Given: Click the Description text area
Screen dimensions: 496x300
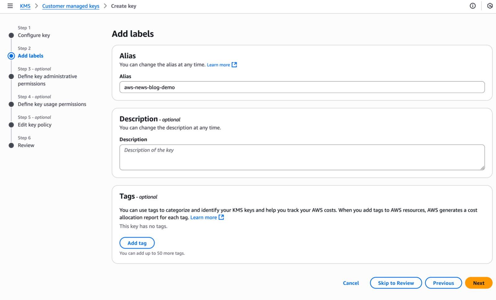Looking at the screenshot, I should 302,157.
